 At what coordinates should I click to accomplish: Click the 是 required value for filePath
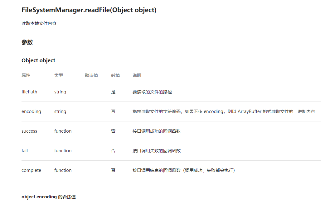[x=113, y=92]
